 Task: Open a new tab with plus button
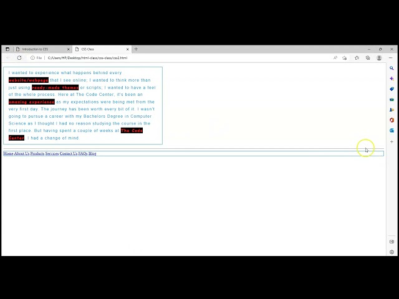pyautogui.click(x=136, y=49)
